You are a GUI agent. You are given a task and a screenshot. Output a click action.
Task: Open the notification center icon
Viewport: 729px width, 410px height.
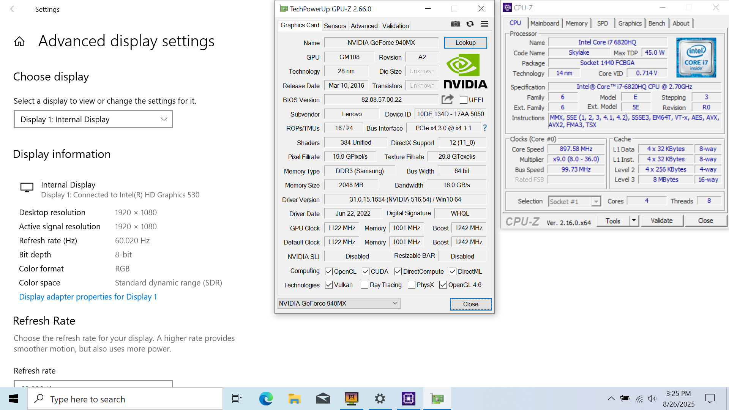710,399
